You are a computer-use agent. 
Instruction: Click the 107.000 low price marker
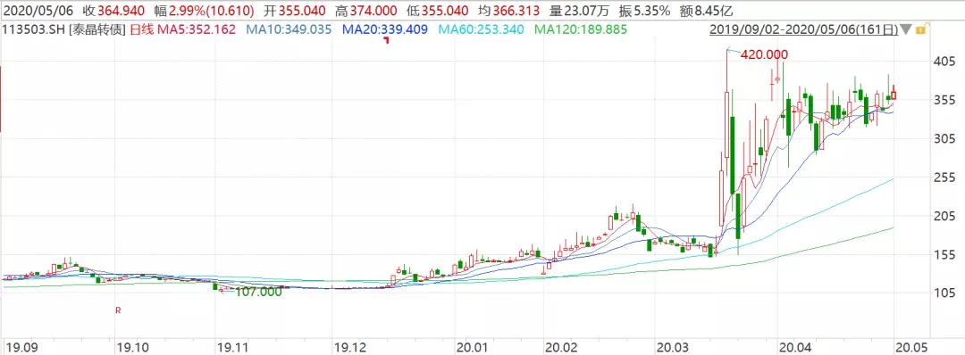coord(258,293)
